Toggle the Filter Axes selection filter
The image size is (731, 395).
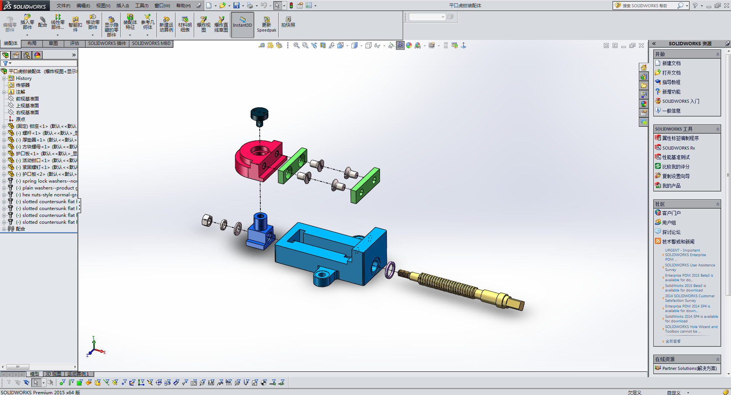tap(106, 382)
